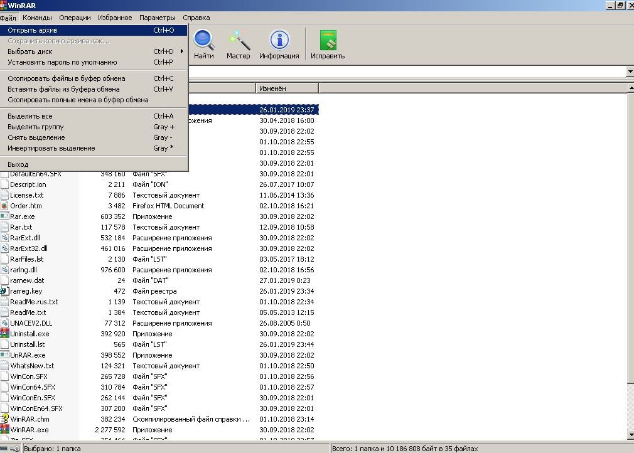The width and height of the screenshot is (634, 453).
Task: Click the WinCon64.SFX file name
Action: (x=33, y=387)
